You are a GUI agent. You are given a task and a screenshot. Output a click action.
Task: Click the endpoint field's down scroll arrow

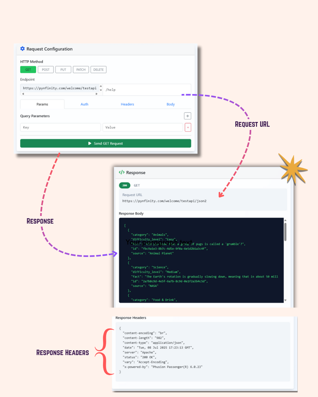pos(101,90)
